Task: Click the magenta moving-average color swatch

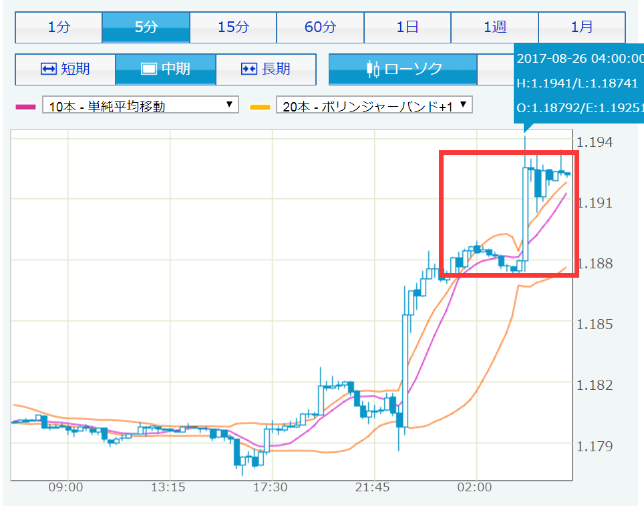Action: [x=25, y=107]
